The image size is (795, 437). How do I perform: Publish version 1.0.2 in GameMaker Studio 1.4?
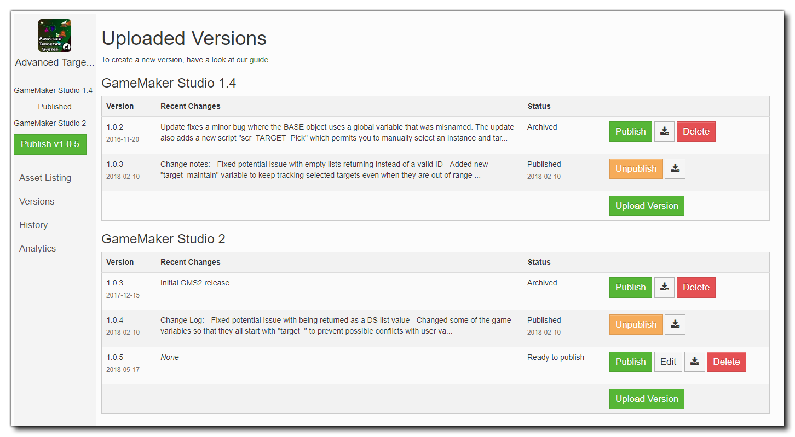[x=630, y=131]
